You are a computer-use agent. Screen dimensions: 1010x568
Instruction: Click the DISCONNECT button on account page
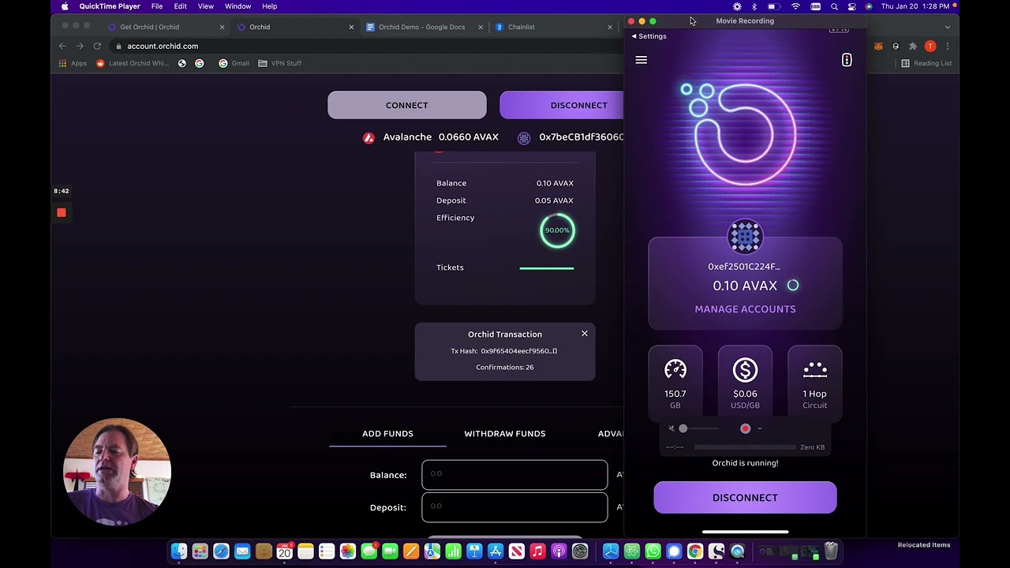(x=561, y=105)
